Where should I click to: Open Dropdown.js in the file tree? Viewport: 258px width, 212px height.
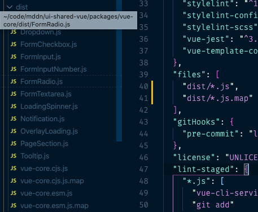pyautogui.click(x=41, y=32)
